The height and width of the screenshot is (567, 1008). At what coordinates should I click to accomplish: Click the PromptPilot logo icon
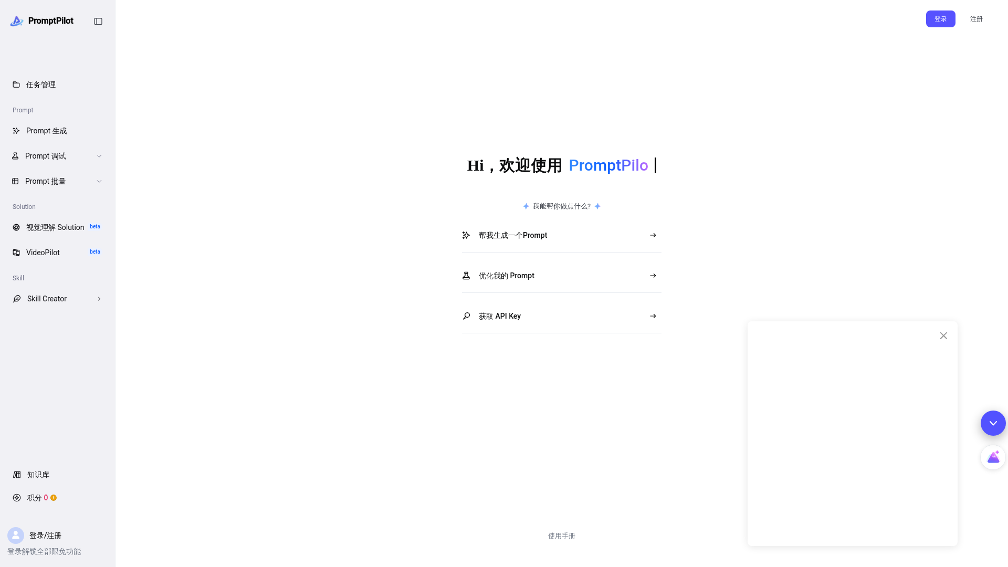point(17,21)
